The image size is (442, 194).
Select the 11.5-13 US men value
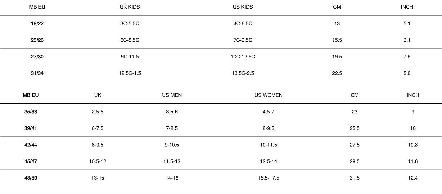point(172,161)
